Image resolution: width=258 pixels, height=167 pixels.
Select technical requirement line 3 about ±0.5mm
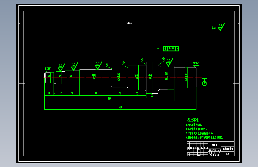click(200, 133)
